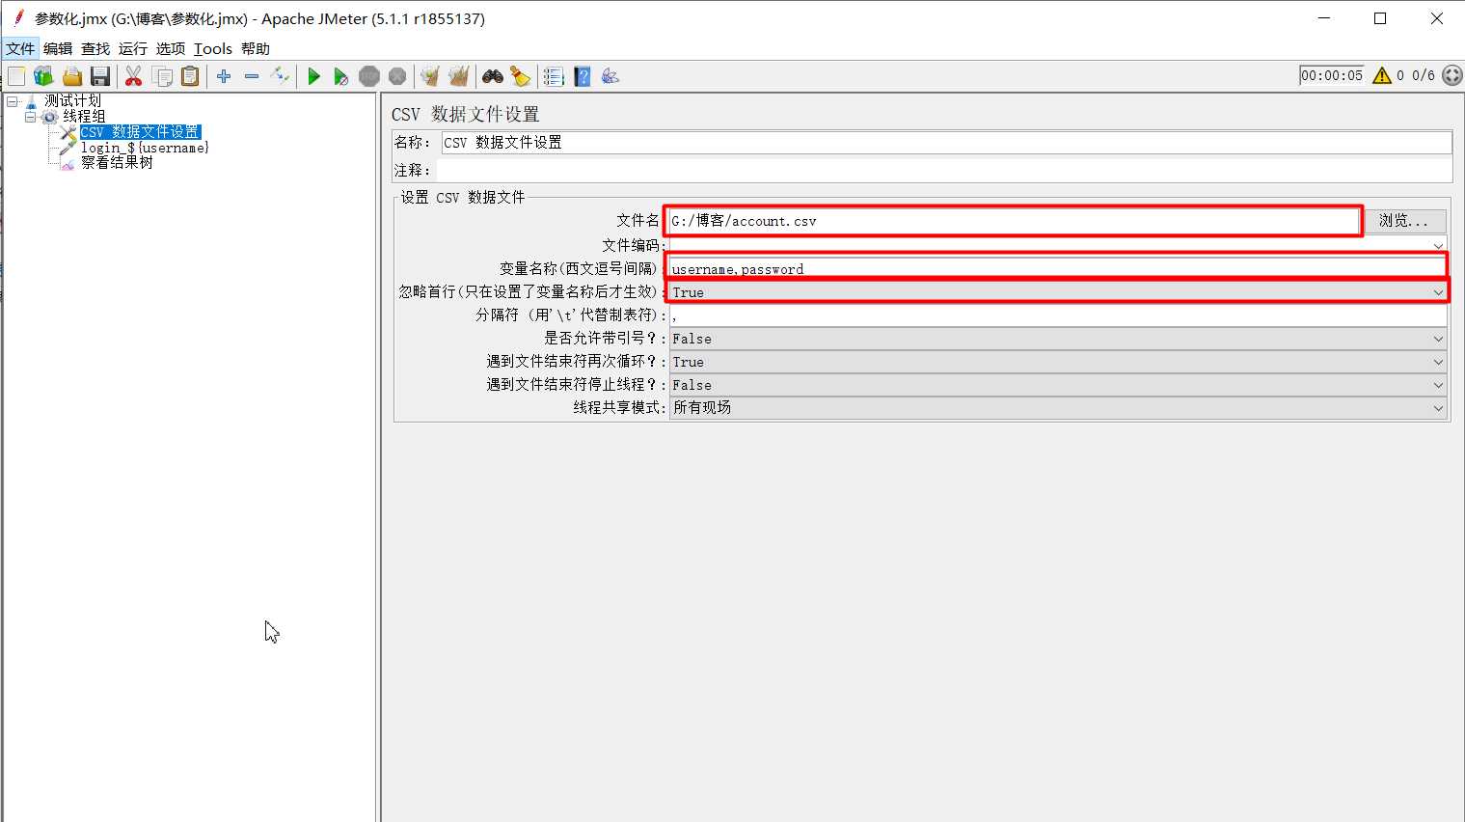Open the Function Helper list icon

tap(554, 76)
